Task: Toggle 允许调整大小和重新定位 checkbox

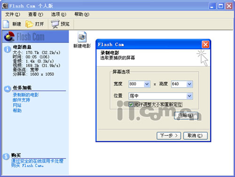Action: pyautogui.click(x=131, y=105)
